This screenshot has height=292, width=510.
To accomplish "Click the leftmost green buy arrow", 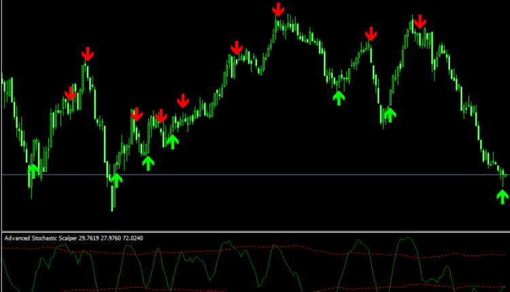I will 33,170.
